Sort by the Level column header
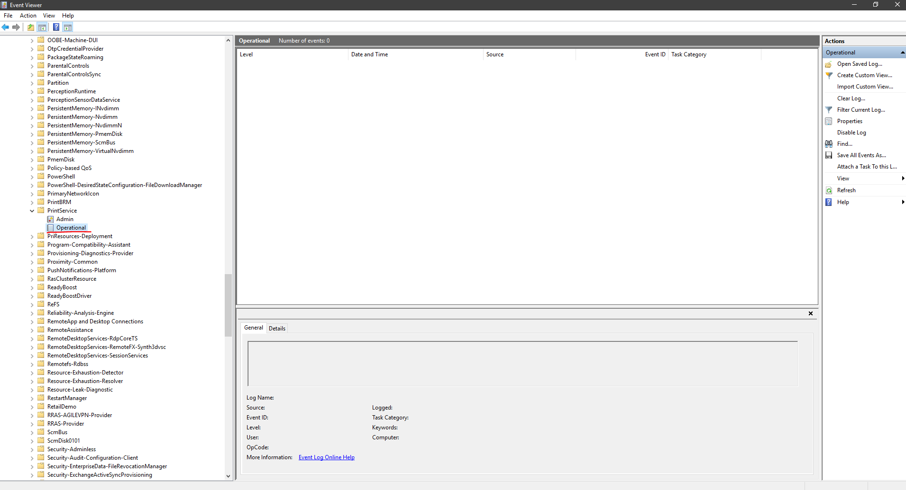This screenshot has width=906, height=490. tap(293, 54)
